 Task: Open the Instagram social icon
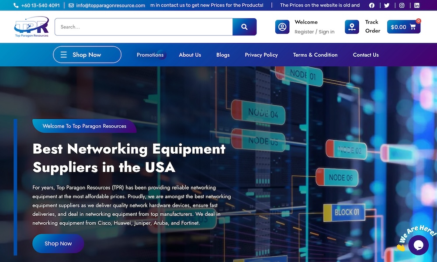pyautogui.click(x=402, y=5)
